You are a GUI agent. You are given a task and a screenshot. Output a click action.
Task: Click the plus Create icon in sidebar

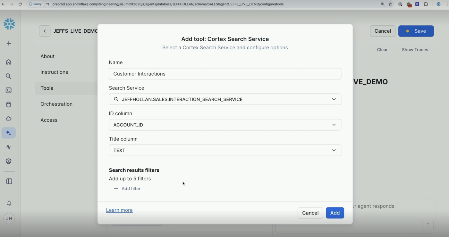click(x=9, y=43)
